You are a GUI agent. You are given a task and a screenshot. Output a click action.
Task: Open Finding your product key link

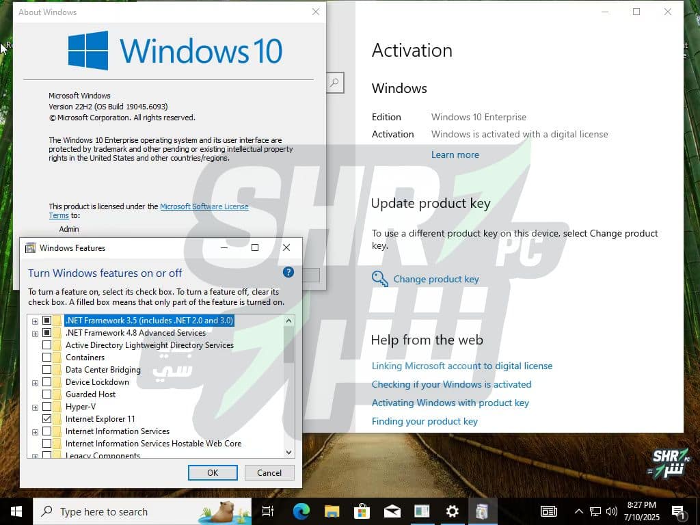tap(425, 421)
